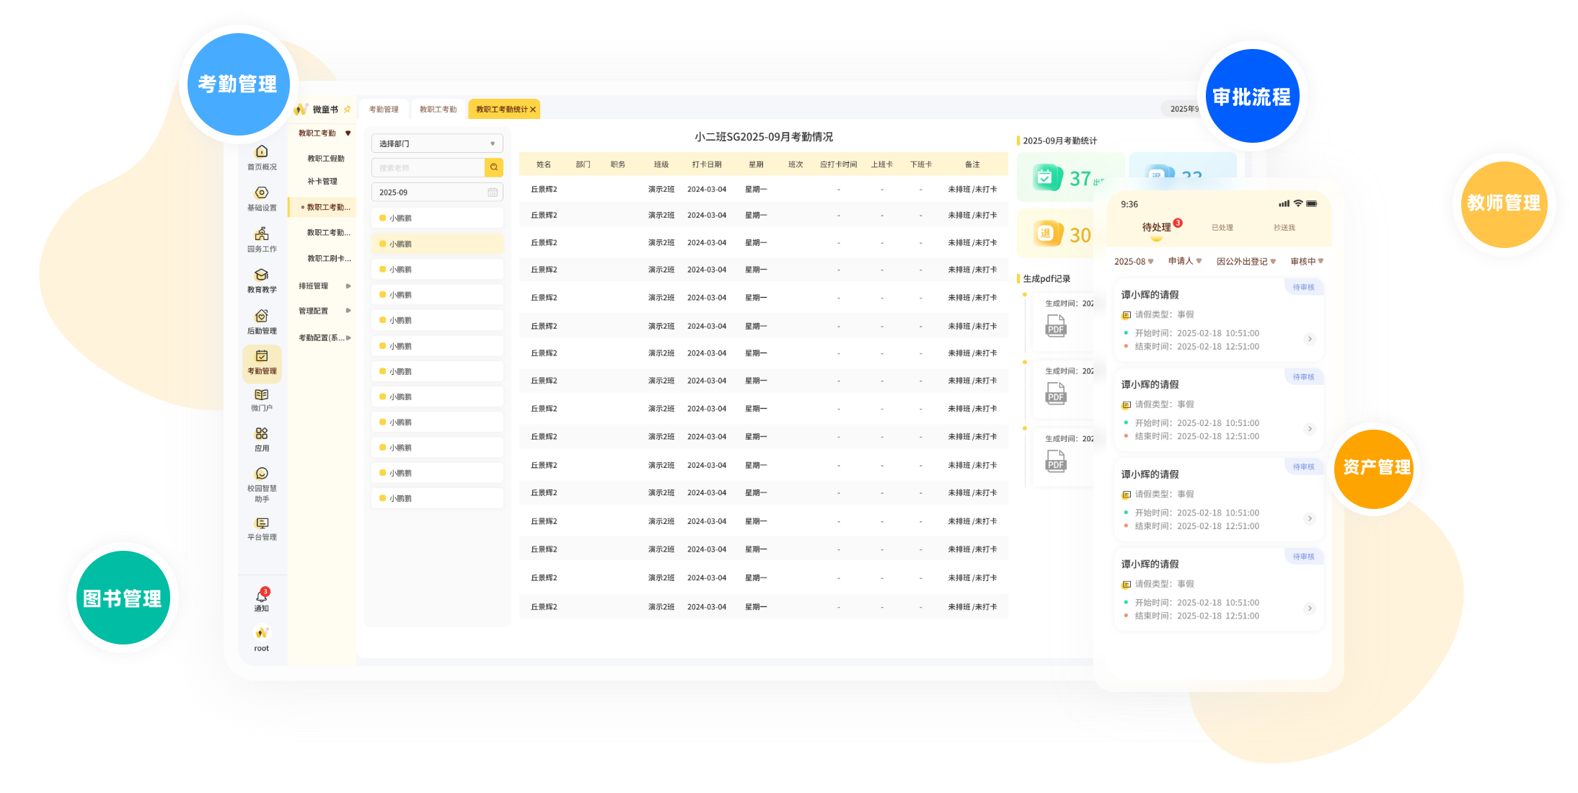
Task: Select the last 小鹏鹏 entry in list
Action: [x=437, y=498]
